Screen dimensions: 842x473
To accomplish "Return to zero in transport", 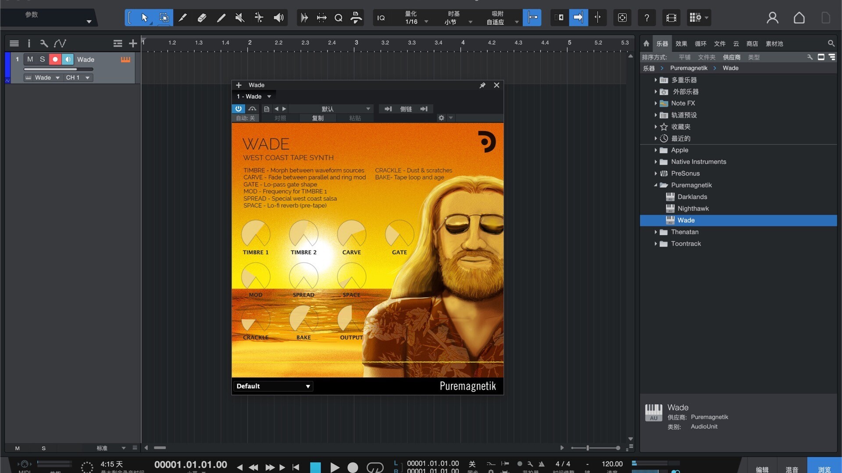I will (x=296, y=467).
